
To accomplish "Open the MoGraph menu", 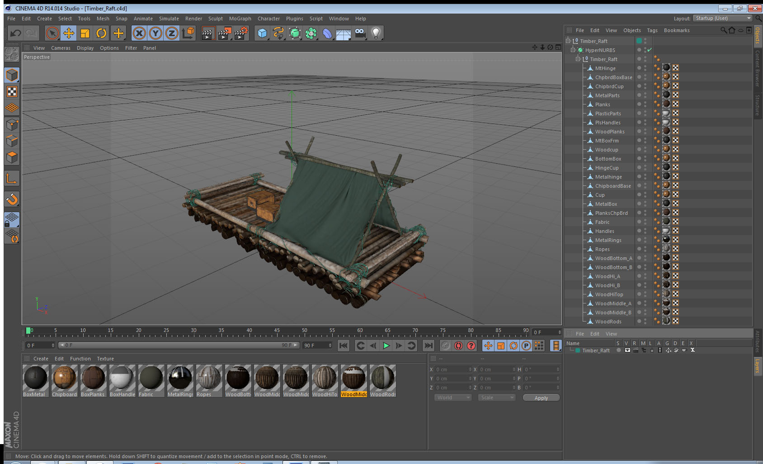I will pos(240,19).
